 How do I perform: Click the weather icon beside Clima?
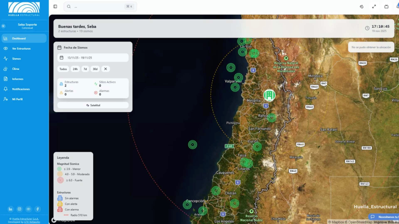[6, 69]
